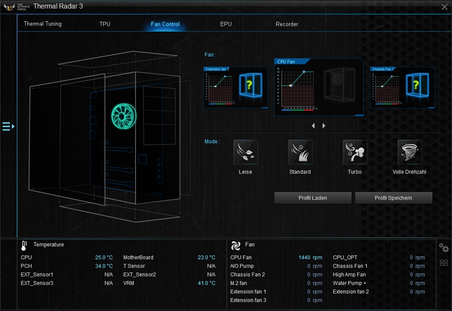Click the upper point on Extension fan 3 curve

click(225, 76)
